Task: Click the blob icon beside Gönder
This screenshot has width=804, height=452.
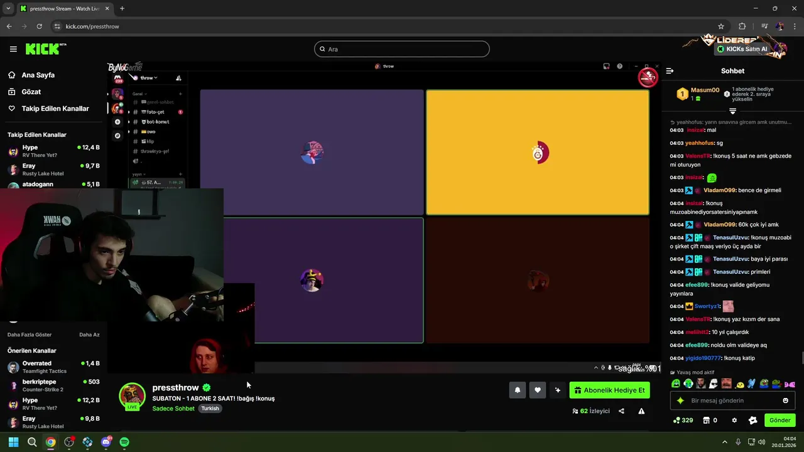Action: coord(753,420)
